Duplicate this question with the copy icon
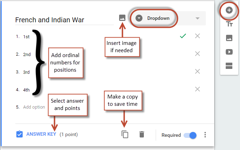This screenshot has width=240, height=150. [125, 134]
